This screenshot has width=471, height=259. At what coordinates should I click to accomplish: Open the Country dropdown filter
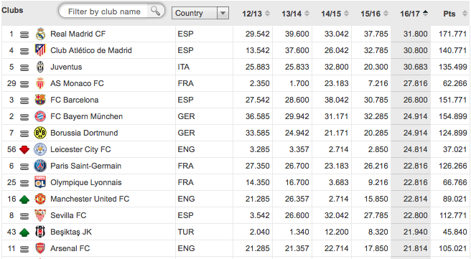200,13
